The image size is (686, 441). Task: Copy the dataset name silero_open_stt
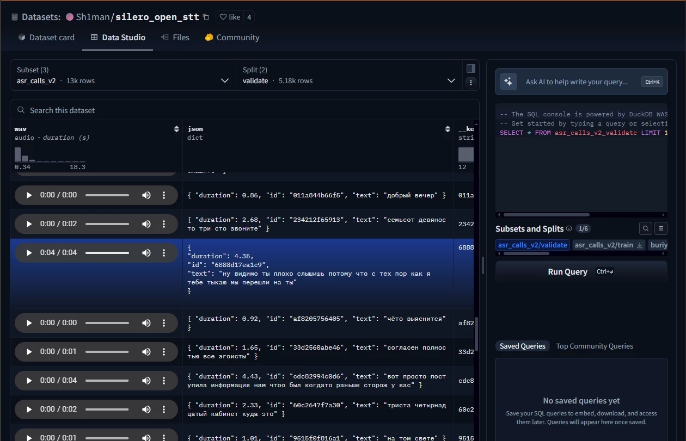206,17
